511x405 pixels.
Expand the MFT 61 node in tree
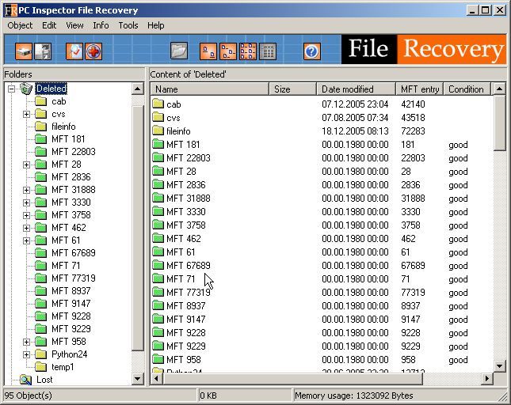coord(26,240)
